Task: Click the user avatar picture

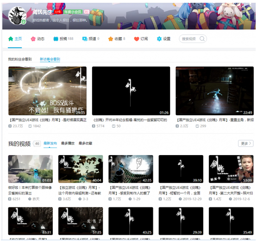Action: tap(17, 16)
